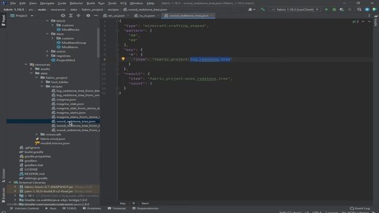Hide the Project panel via minus icon
The width and height of the screenshot is (379, 213).
coord(96,16)
